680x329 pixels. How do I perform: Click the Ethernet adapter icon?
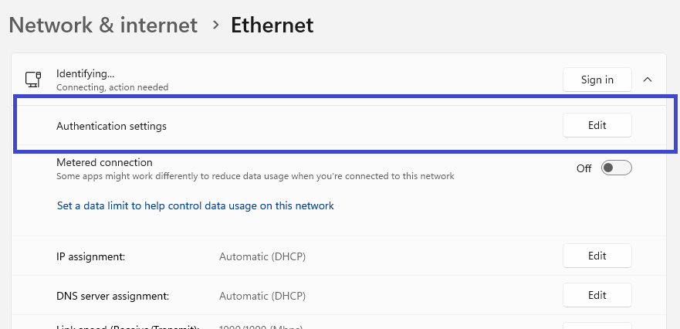[32, 80]
